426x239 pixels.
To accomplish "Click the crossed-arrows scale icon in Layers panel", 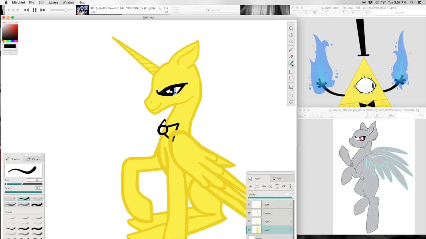I will 257,187.
